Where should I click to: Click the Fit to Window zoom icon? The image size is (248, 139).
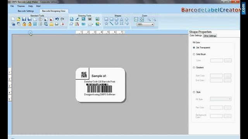[x=142, y=19]
